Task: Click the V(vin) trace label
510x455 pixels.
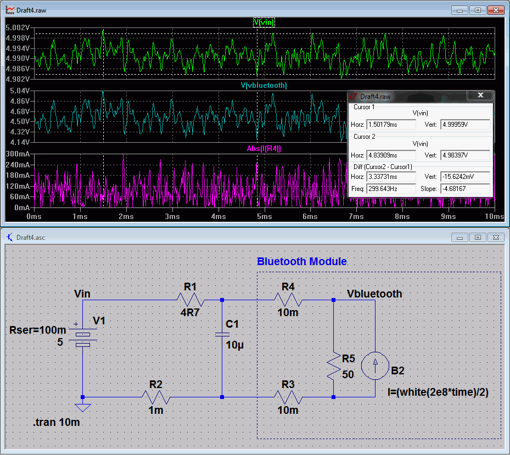Action: (264, 22)
